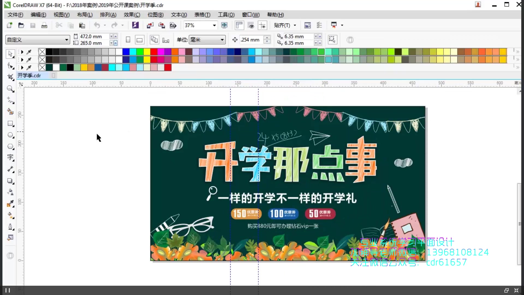
Task: Select the Rectangle tool
Action: click(x=10, y=123)
